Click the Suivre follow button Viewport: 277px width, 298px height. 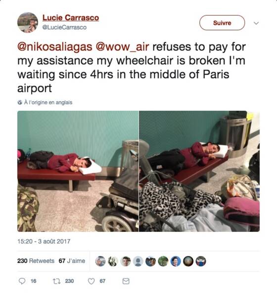[x=222, y=23]
